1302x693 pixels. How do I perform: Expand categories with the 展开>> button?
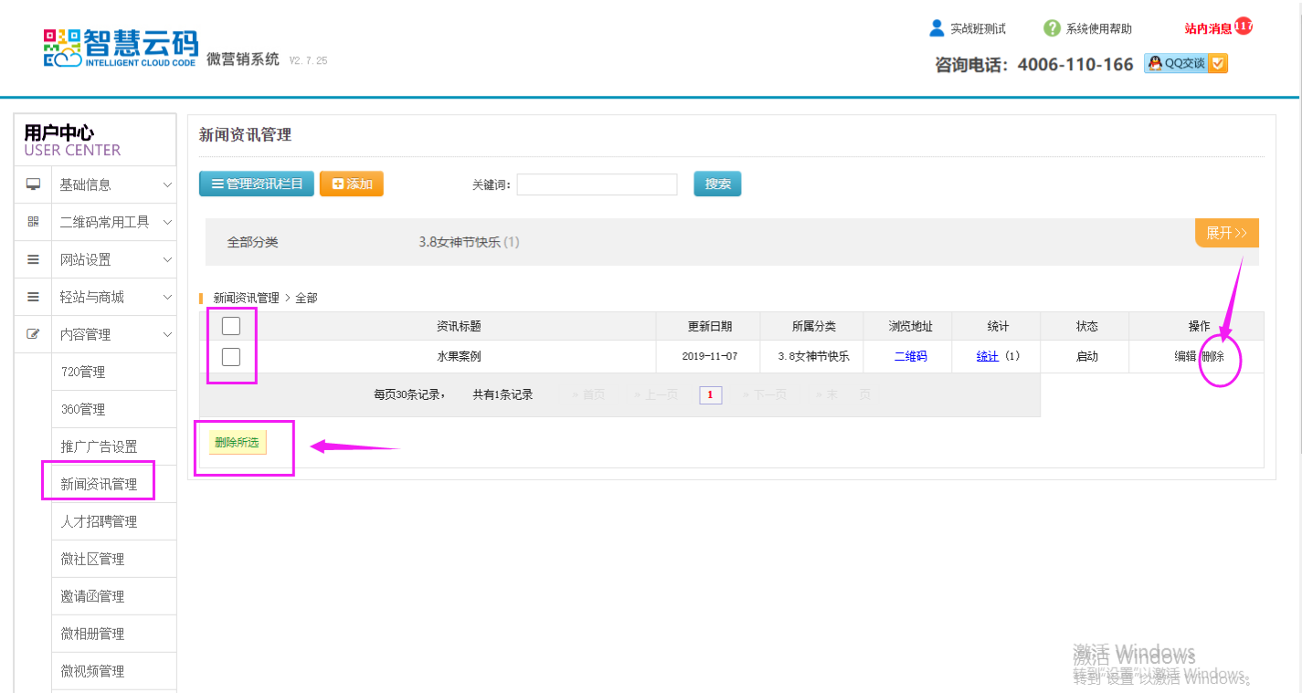1226,233
